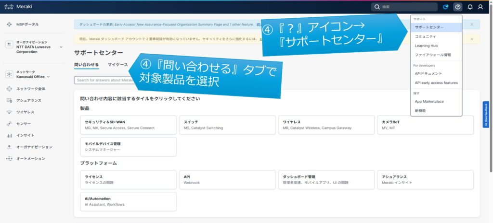The width and height of the screenshot is (493, 223).
Task: Expand the Kawasaki Office network dropdown
Action: (48, 77)
